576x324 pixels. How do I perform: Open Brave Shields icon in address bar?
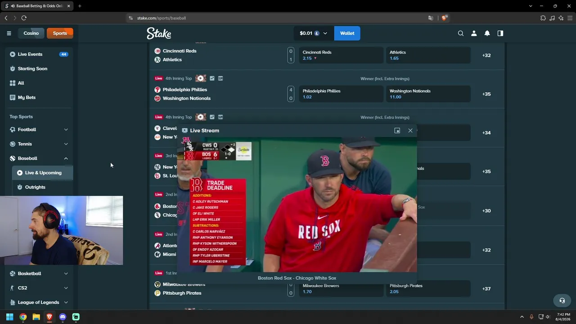point(444,18)
